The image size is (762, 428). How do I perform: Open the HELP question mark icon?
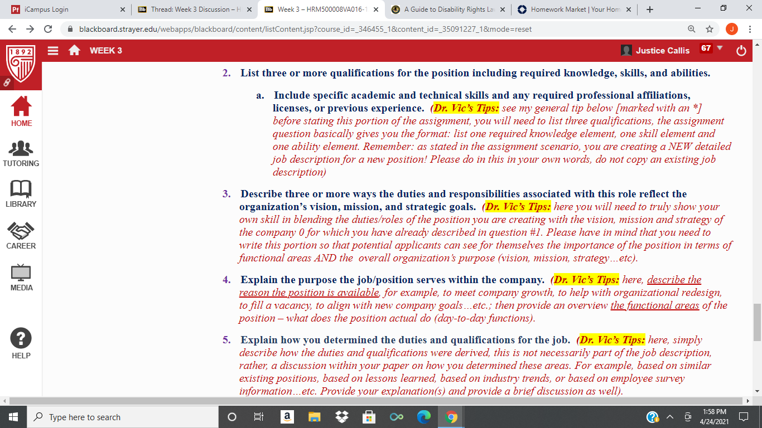(x=21, y=344)
